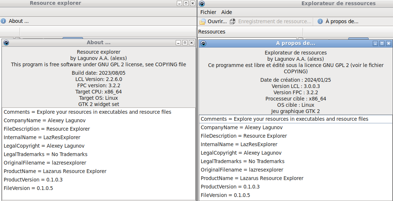
Task: Close the About ... dialog window
Action: pos(191,43)
